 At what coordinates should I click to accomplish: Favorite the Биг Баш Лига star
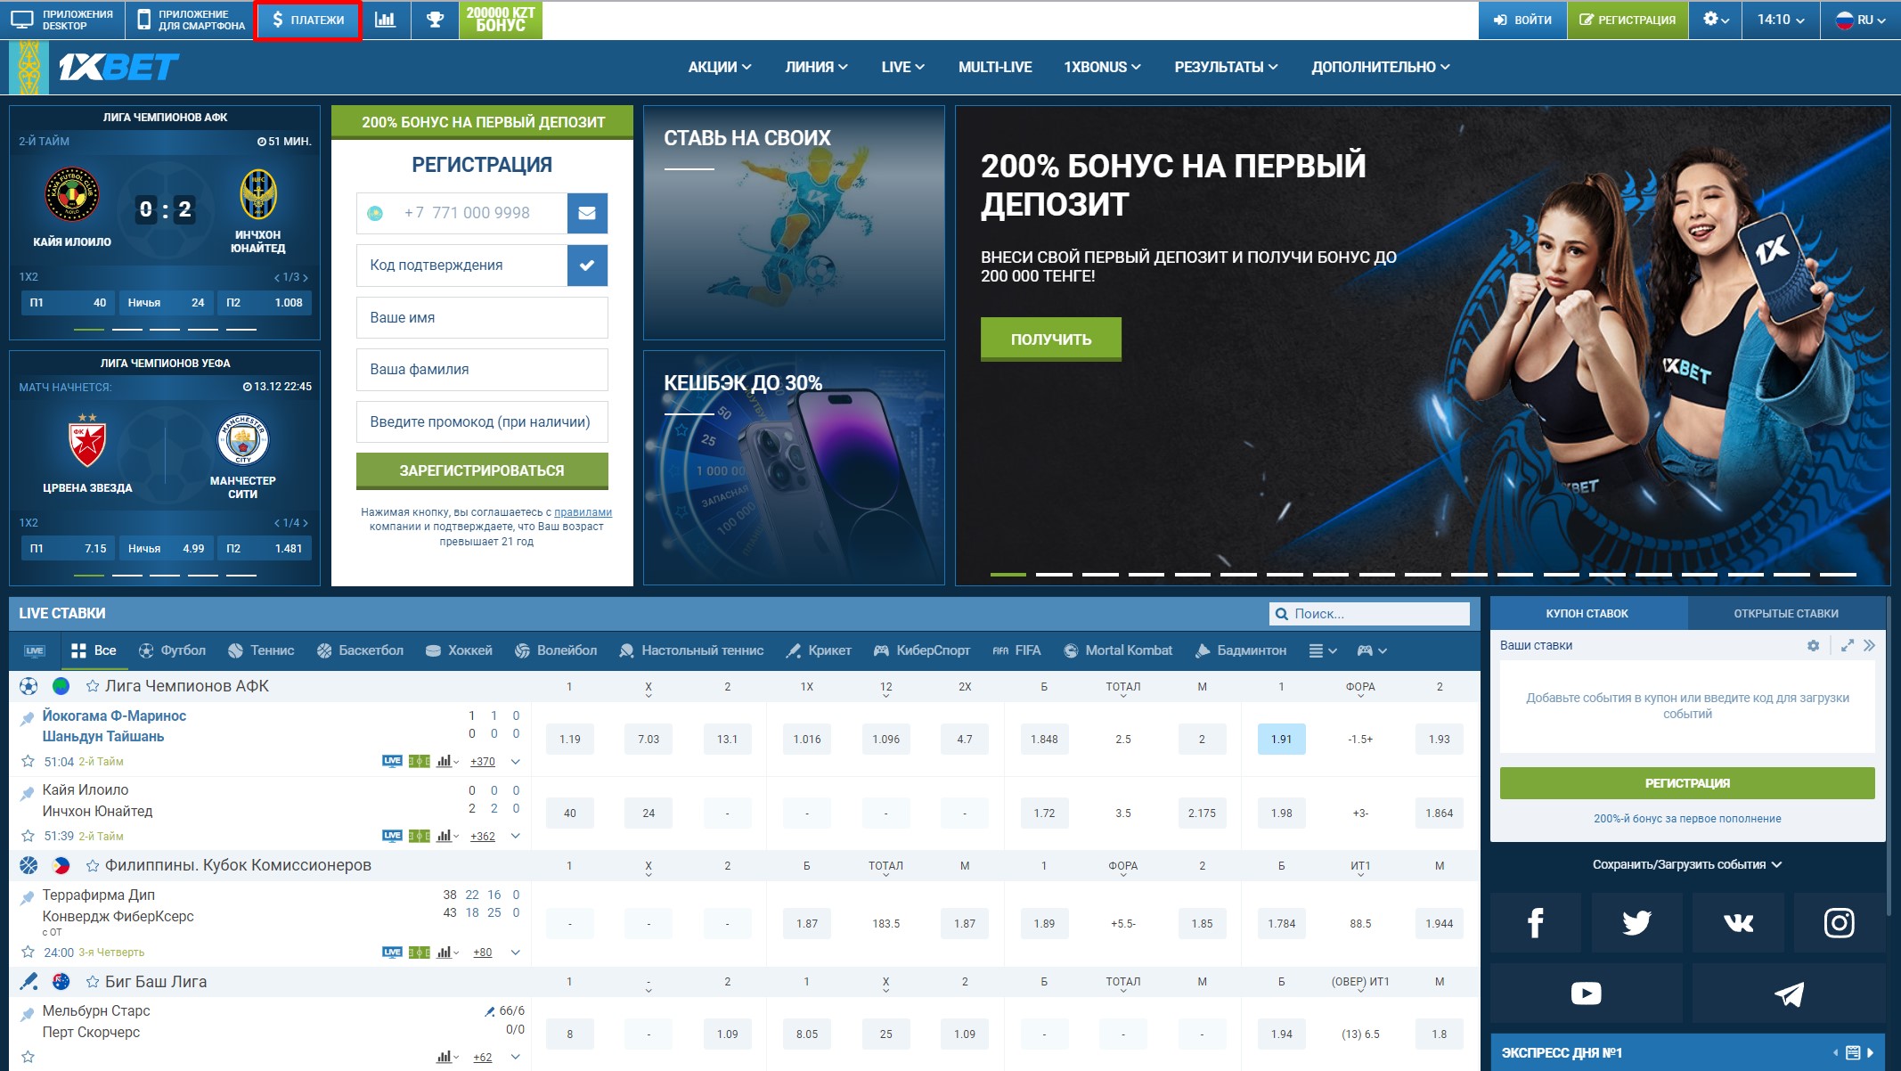click(93, 982)
